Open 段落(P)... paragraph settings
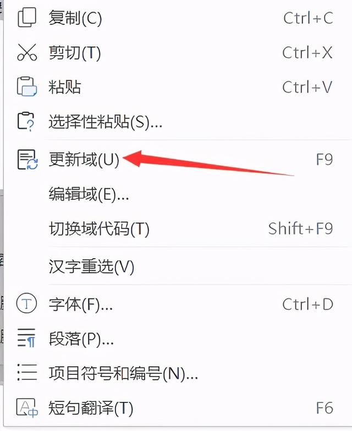The image size is (352, 431). 176,339
